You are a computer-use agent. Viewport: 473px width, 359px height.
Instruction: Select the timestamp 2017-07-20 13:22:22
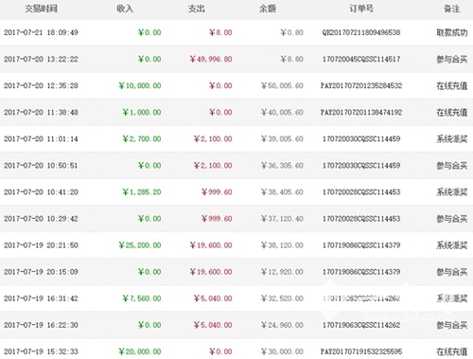[41, 59]
